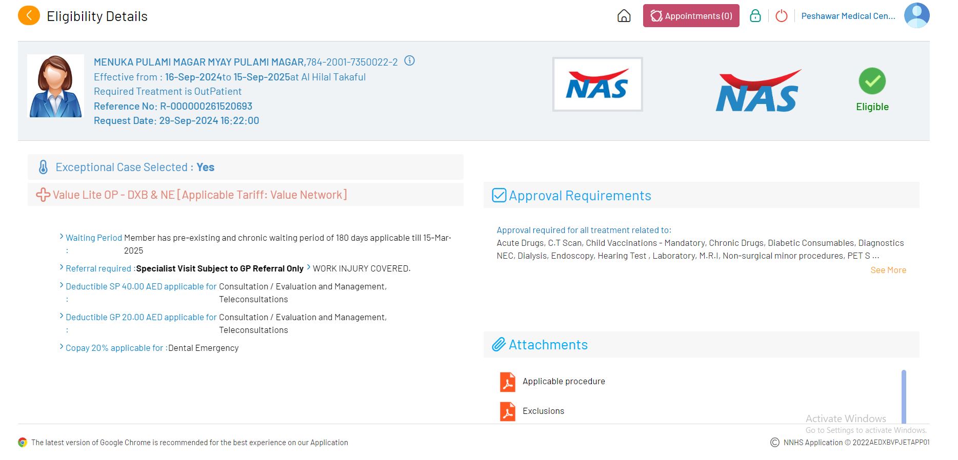Viewport: 958px width, 460px height.
Task: Expand the Referral required item chevron
Action: click(x=62, y=267)
